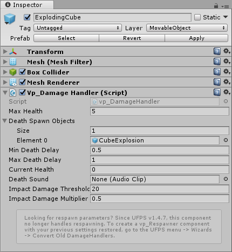Screen dimensions: 232x252
Task: Open gear menu for Box Collider
Action: pos(227,72)
